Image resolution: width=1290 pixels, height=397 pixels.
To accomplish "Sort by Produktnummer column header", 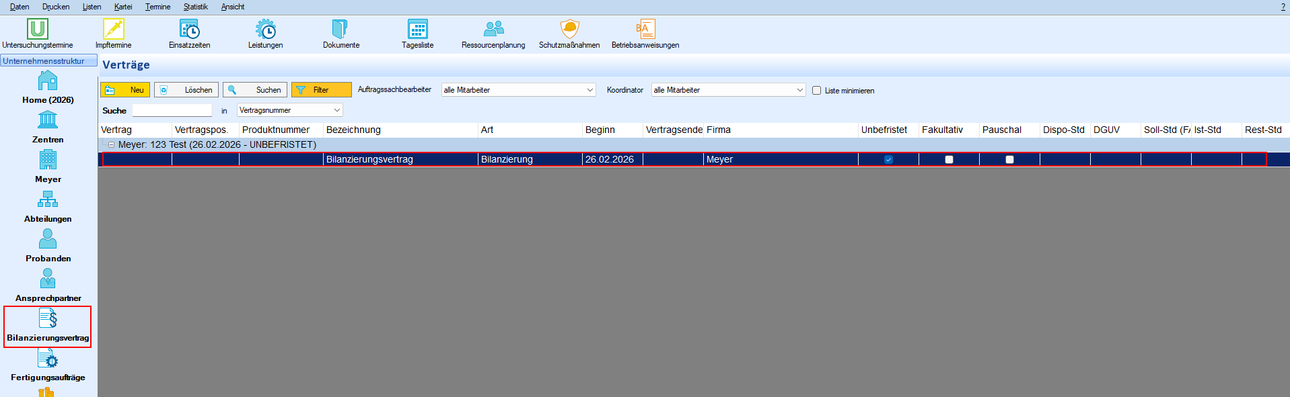I will tap(281, 130).
